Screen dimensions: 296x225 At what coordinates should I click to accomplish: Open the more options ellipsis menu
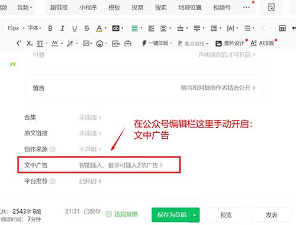point(246,7)
